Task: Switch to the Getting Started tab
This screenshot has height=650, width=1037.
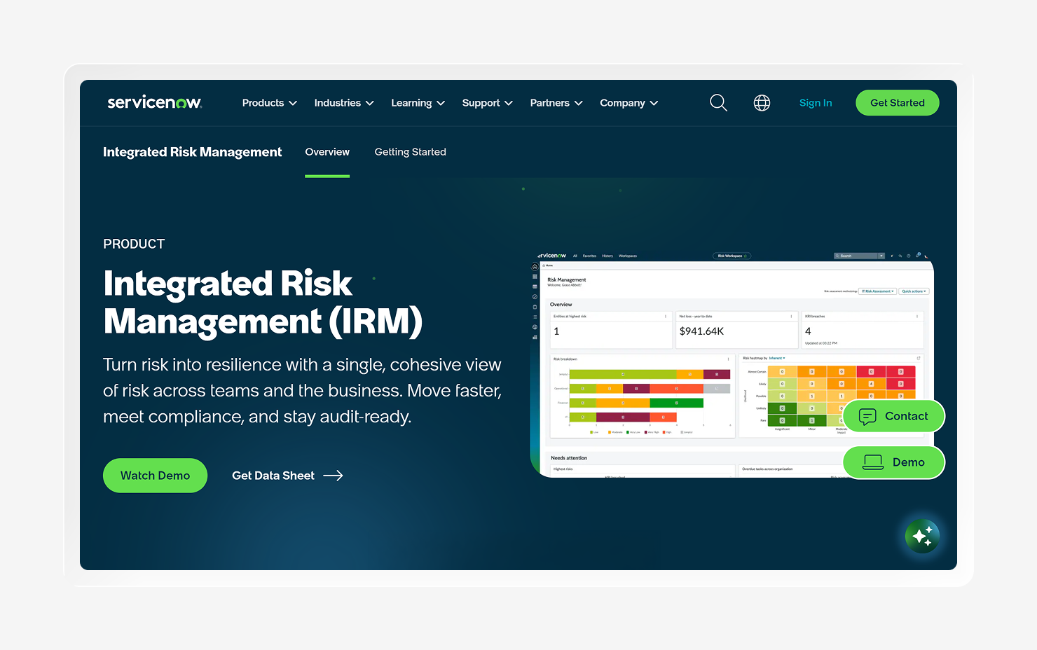Action: point(410,152)
